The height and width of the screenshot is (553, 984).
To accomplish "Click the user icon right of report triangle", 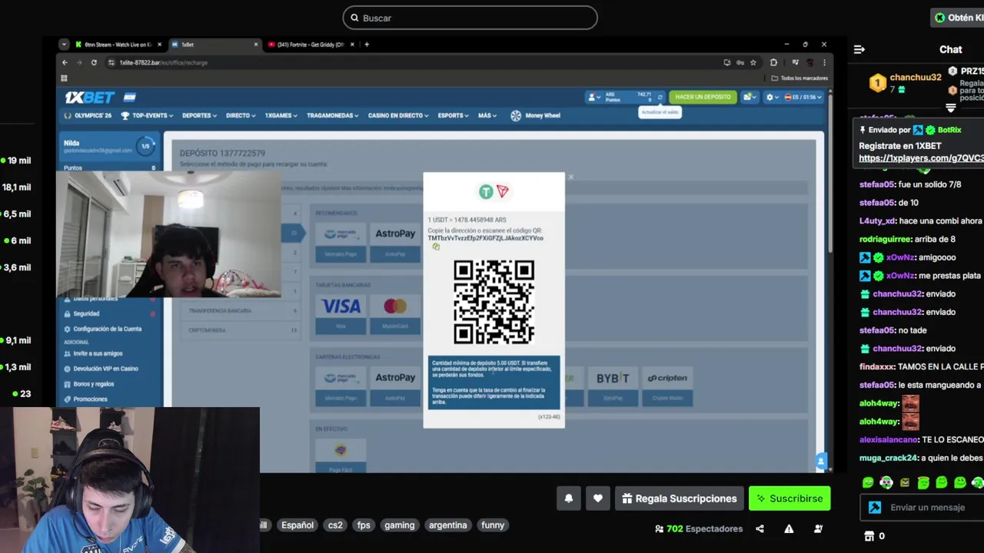I will pyautogui.click(x=818, y=528).
